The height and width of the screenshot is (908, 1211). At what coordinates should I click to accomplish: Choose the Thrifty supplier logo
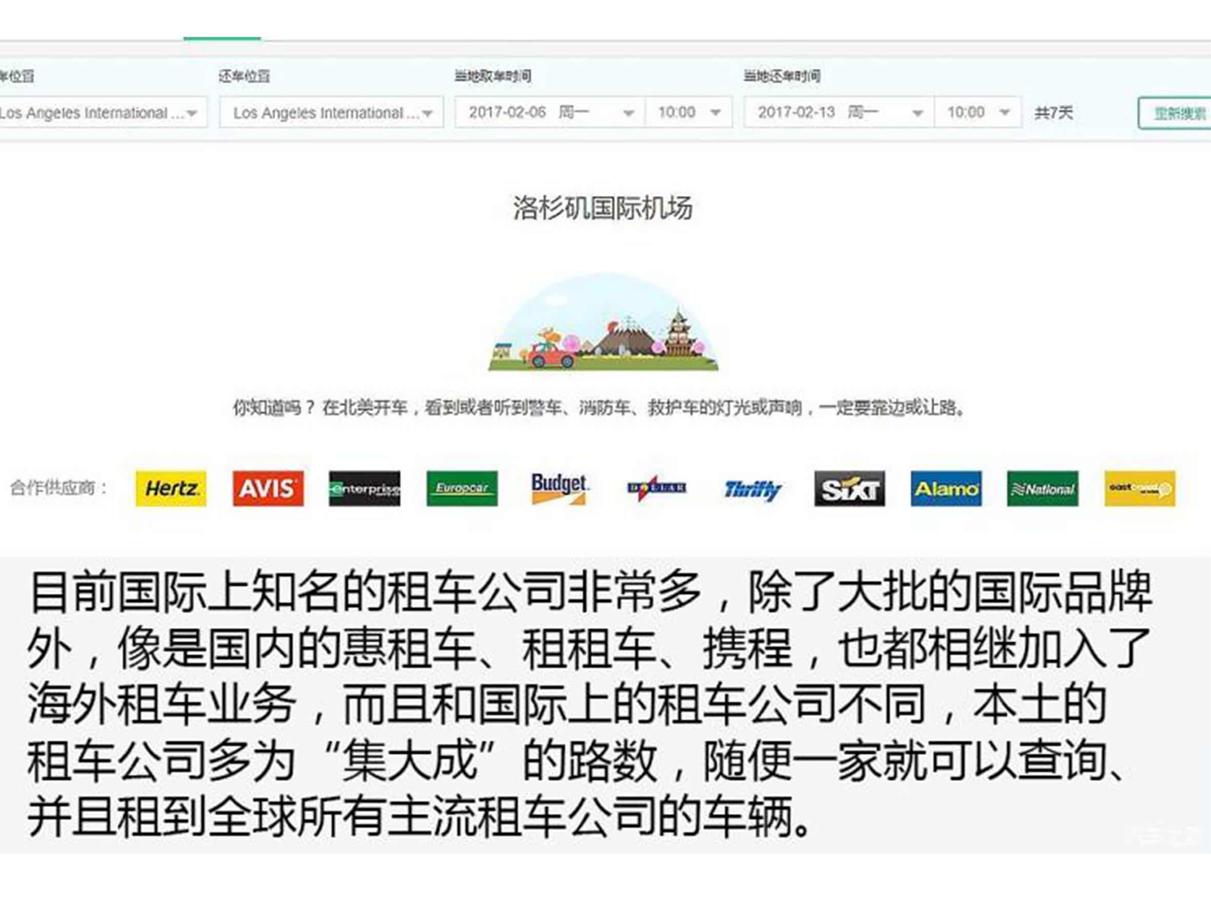753,489
